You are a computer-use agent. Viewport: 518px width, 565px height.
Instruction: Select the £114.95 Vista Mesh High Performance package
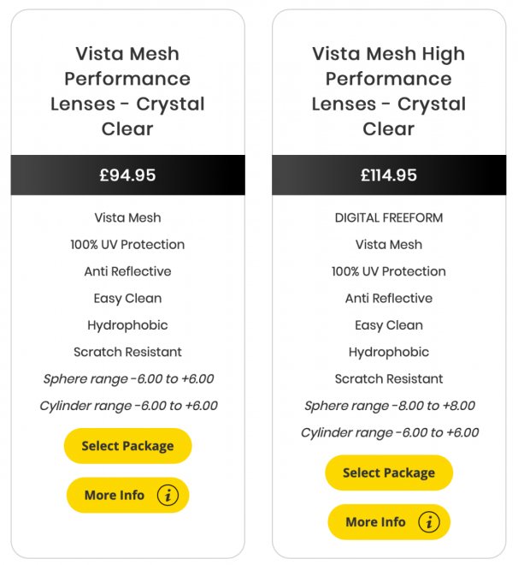point(389,473)
